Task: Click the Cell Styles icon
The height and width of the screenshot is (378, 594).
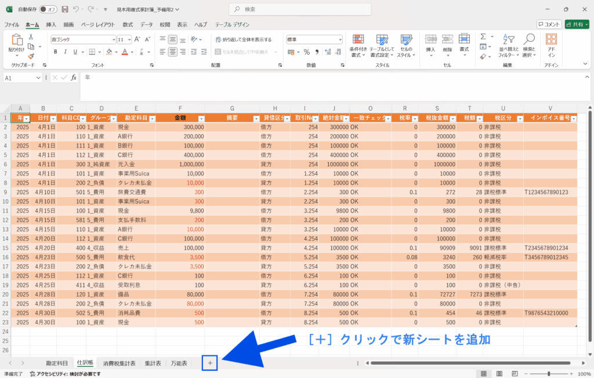Action: (x=406, y=39)
